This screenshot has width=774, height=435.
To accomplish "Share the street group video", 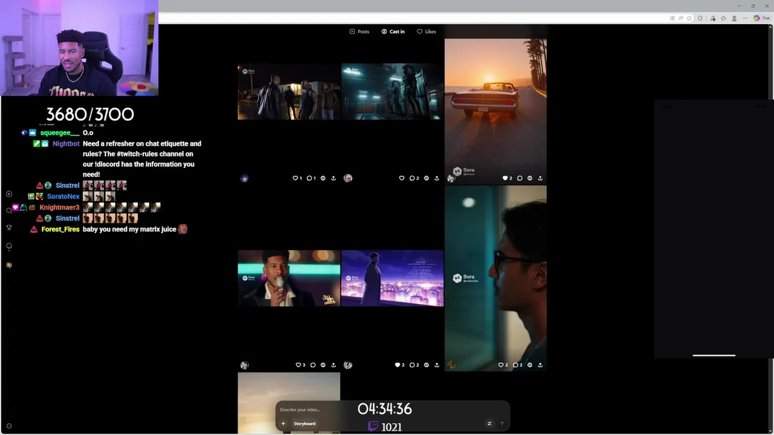I will point(333,178).
